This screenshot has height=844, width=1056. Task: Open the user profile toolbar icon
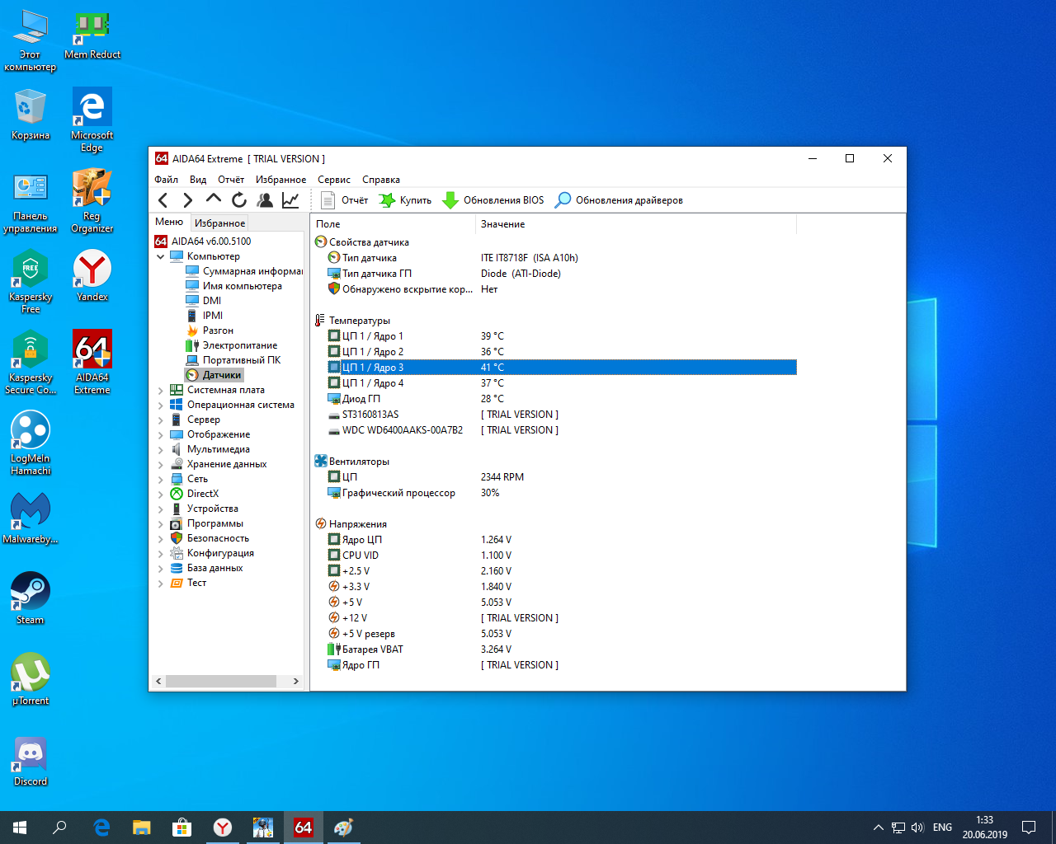[265, 199]
